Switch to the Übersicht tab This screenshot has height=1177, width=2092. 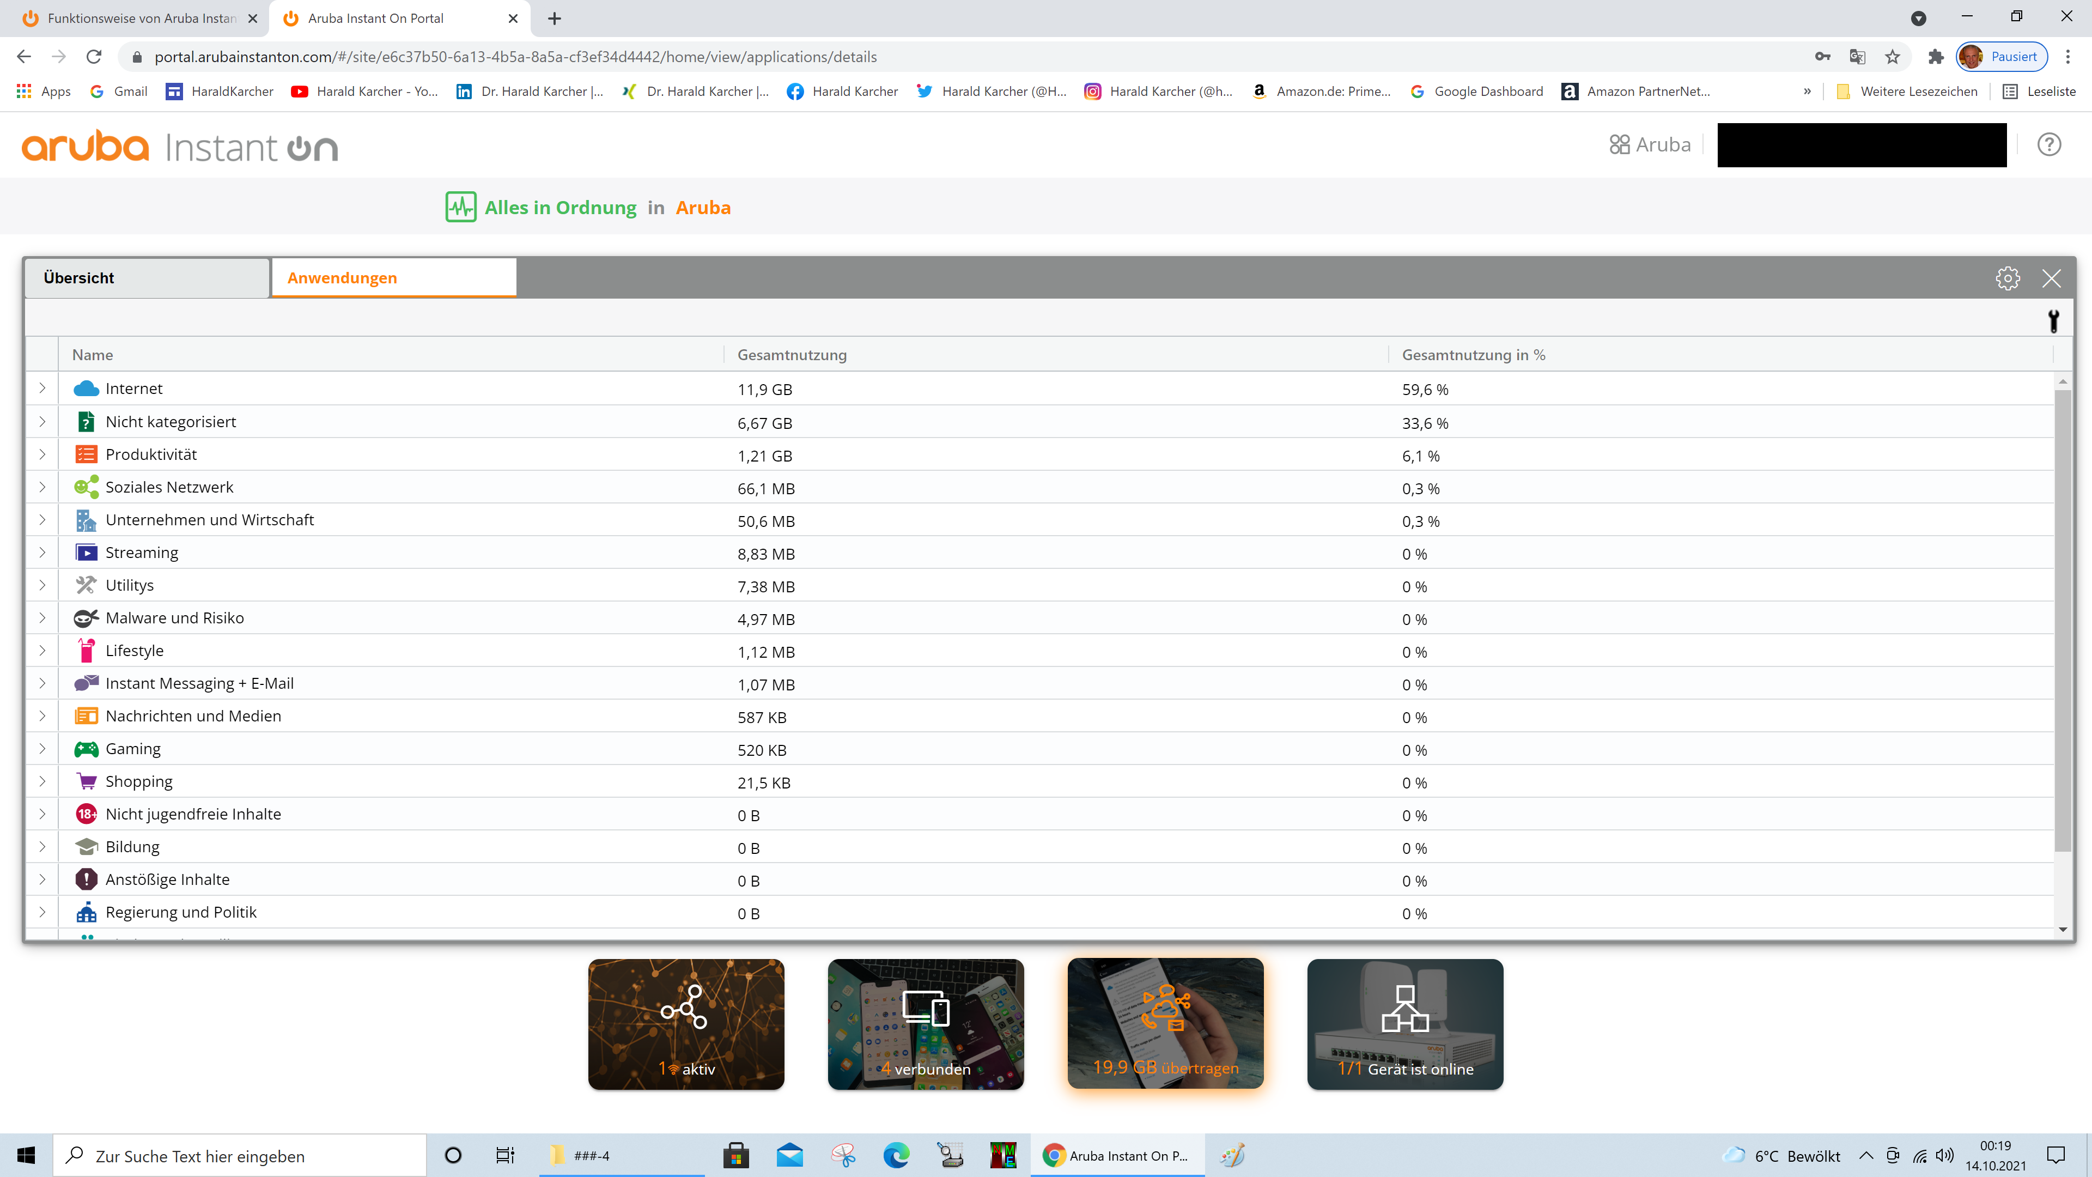tap(146, 278)
